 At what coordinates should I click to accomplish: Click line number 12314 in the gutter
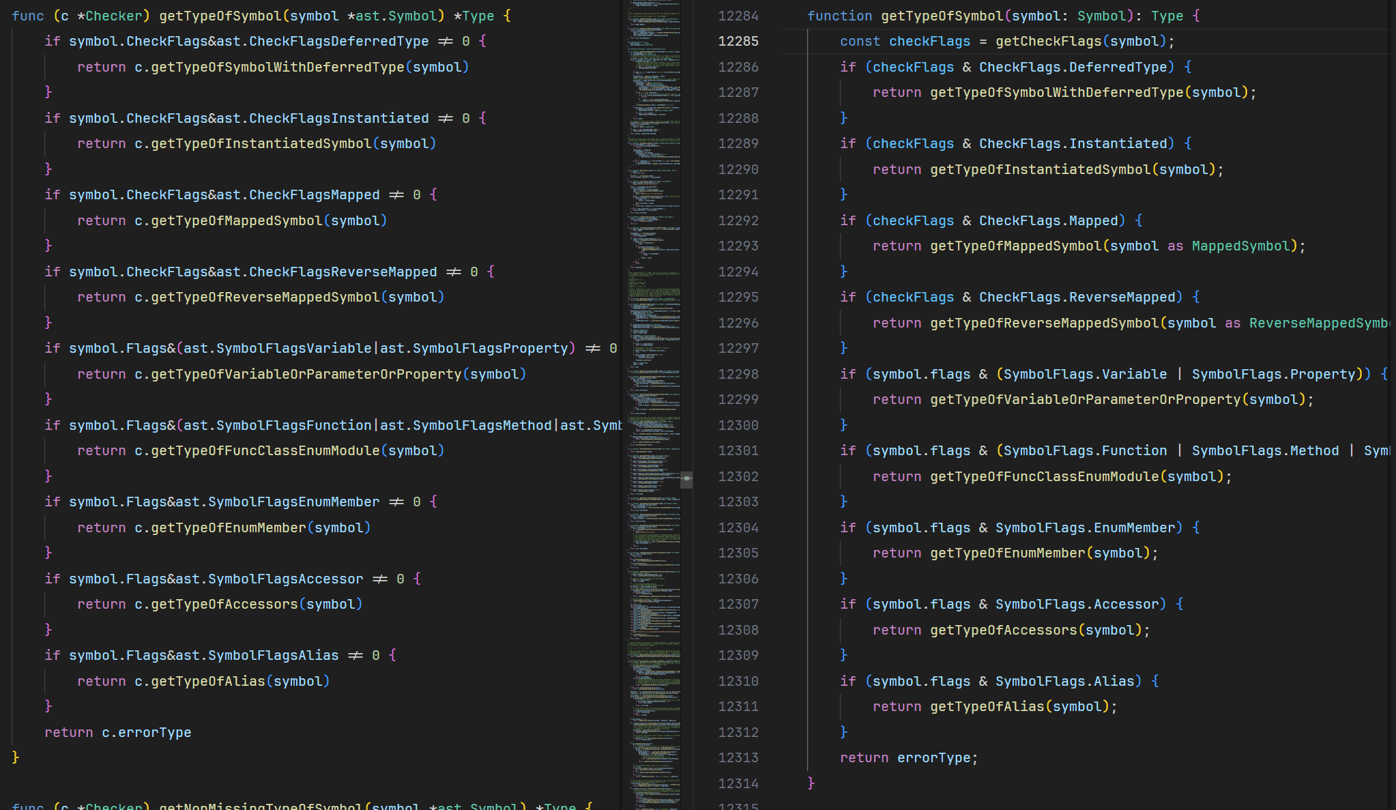(x=738, y=783)
